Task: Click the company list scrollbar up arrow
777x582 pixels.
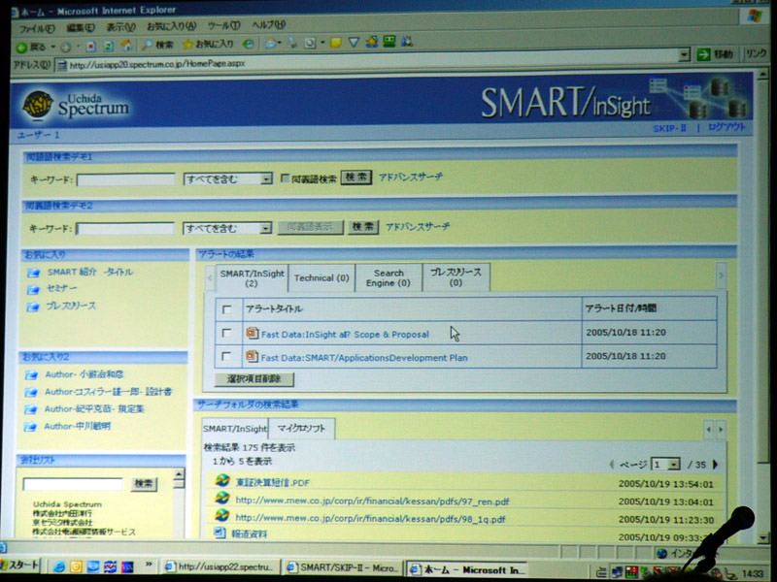Action: point(180,474)
